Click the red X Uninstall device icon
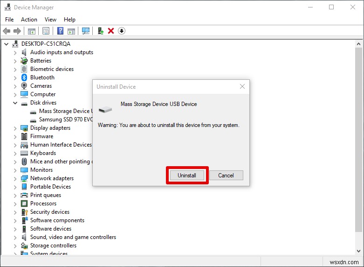Screen dimensions: 364x267 point(111,31)
